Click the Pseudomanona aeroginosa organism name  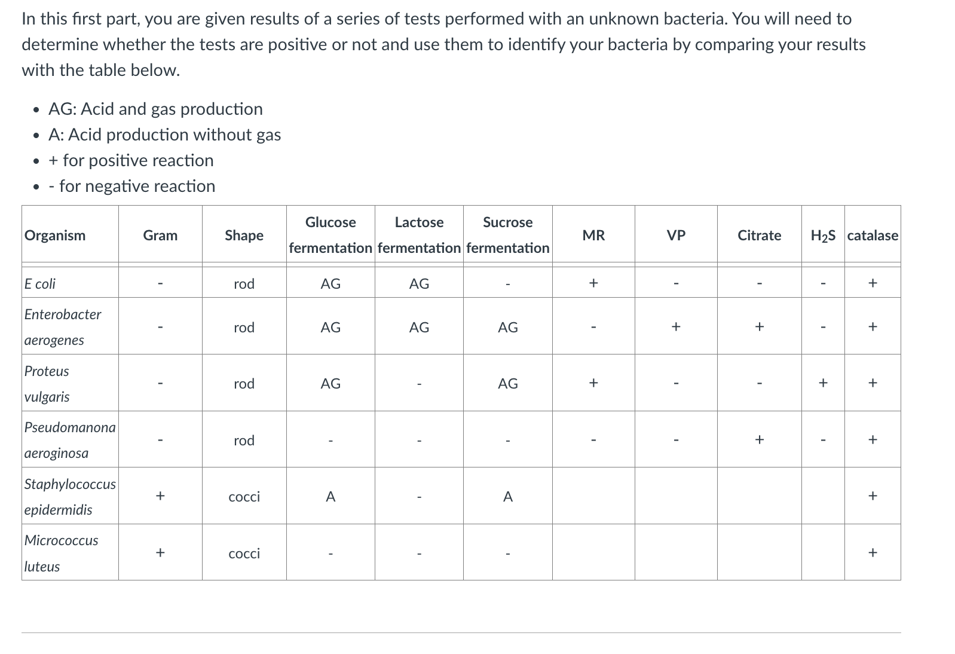(70, 439)
